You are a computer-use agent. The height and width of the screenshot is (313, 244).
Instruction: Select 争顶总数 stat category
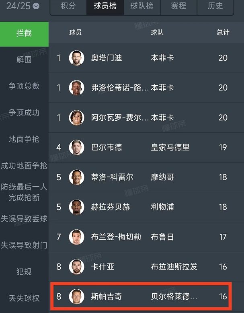(x=24, y=86)
